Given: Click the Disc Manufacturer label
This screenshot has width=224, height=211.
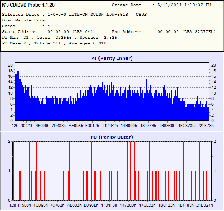Looking at the screenshot, I should [25, 20].
